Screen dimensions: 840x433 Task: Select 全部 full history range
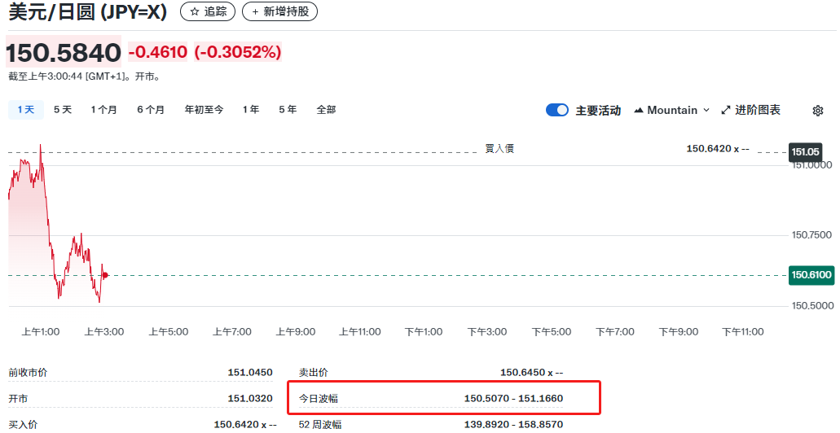click(326, 110)
